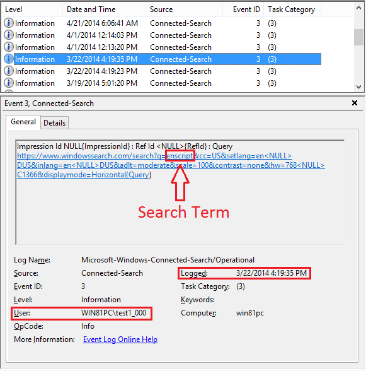Click the Event ID value 3 in details
The width and height of the screenshot is (366, 371).
tap(83, 286)
